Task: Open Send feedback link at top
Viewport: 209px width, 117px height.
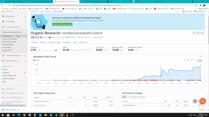Action: (x=200, y=11)
